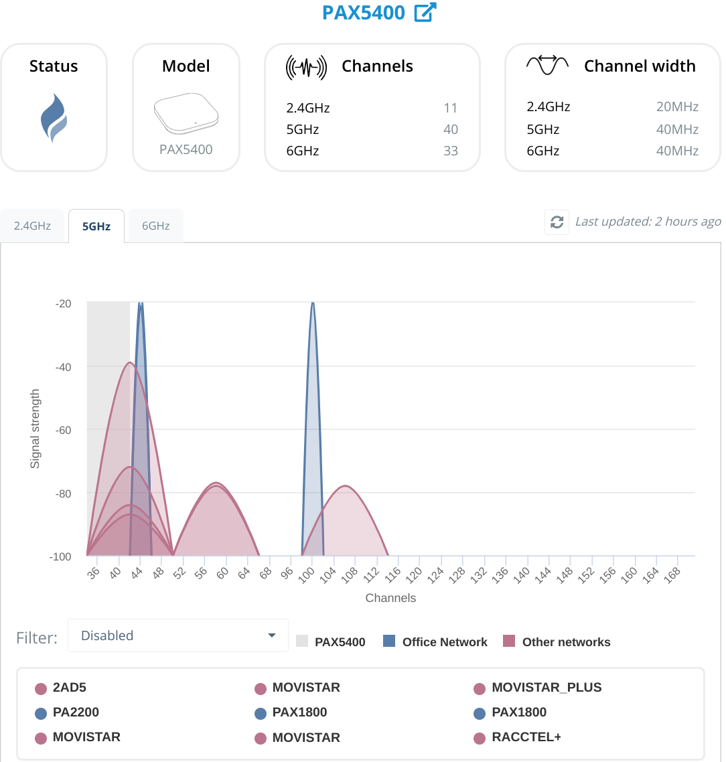Click the Last updated timestamp text

[648, 222]
